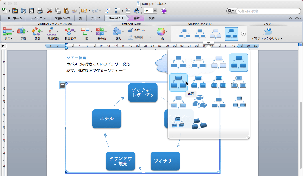The image size is (303, 176).
Task: Switch to the 校閲 tab
Action: (152, 18)
